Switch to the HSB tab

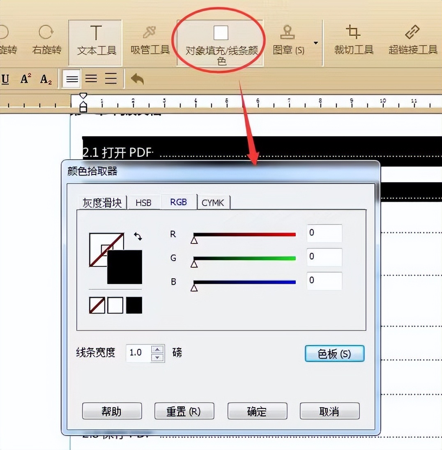143,202
